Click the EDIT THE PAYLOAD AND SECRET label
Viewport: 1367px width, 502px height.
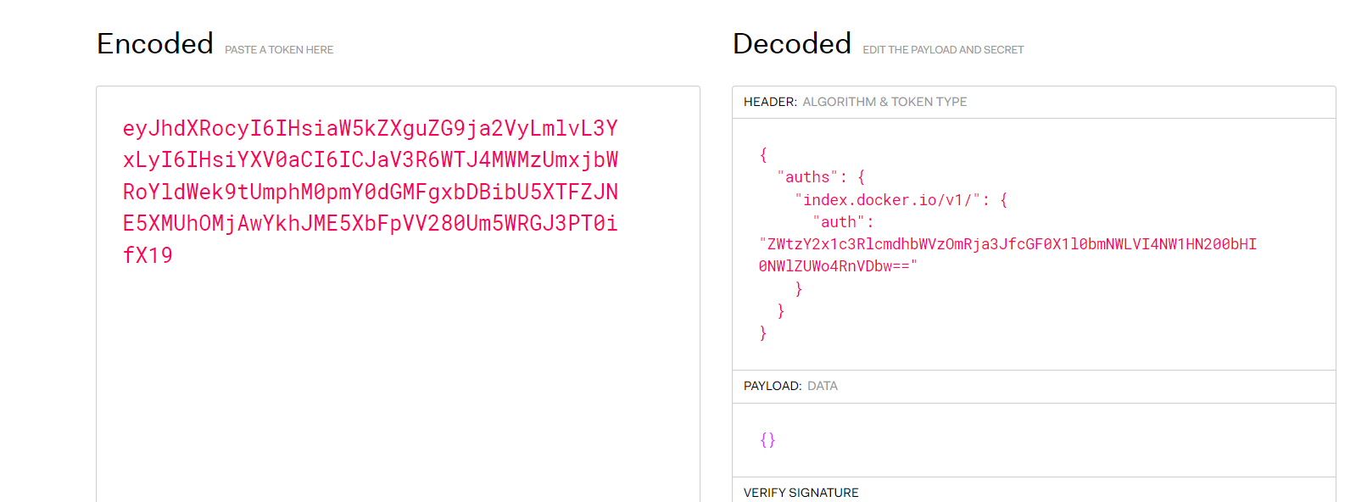[x=943, y=50]
